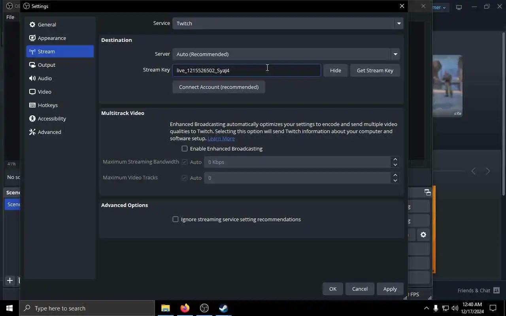Enable the Enhanced Broadcasting checkbox
The width and height of the screenshot is (506, 316).
(185, 149)
